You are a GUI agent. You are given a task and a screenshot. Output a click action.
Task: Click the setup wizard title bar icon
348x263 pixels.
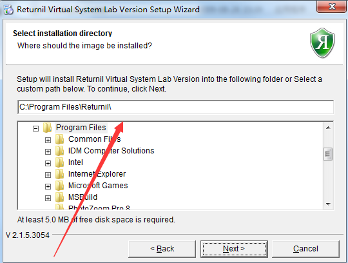(x=8, y=10)
